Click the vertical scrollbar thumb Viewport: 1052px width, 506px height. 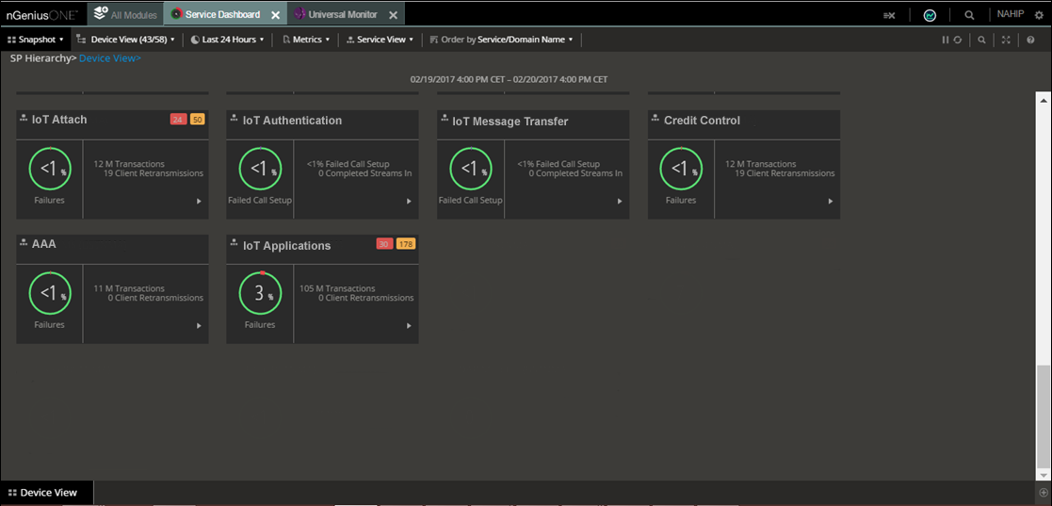[x=1043, y=415]
